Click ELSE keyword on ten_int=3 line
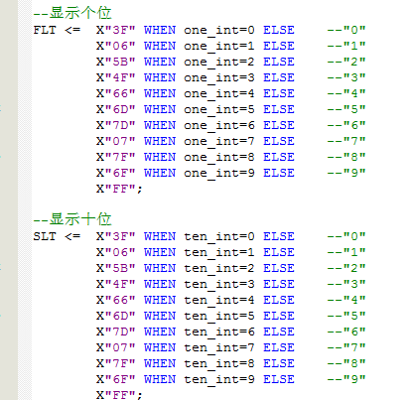Image resolution: width=414 pixels, height=400 pixels. click(x=279, y=284)
